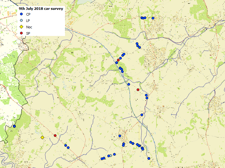Click the red SP symbol in the legend
225x168 pixels.
click(x=21, y=33)
